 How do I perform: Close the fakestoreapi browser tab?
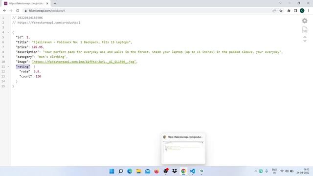47,3
